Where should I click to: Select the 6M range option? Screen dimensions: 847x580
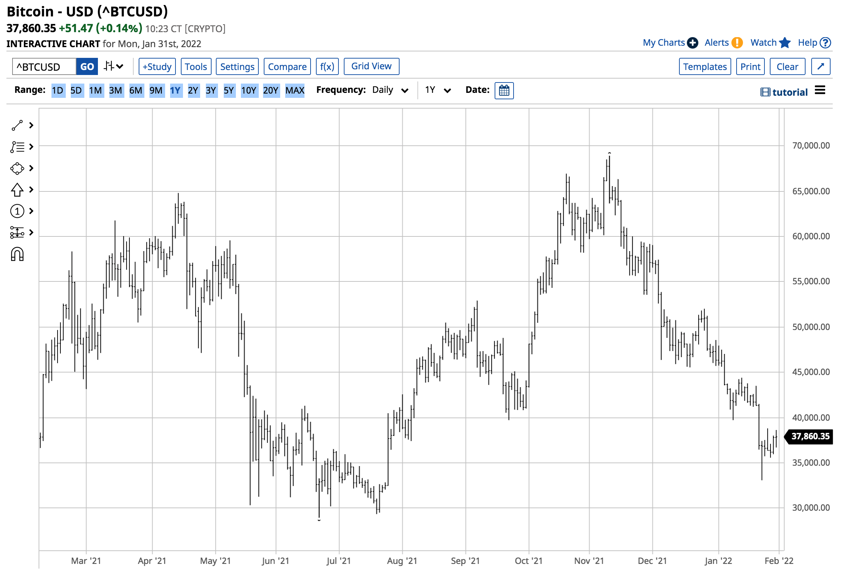(136, 91)
